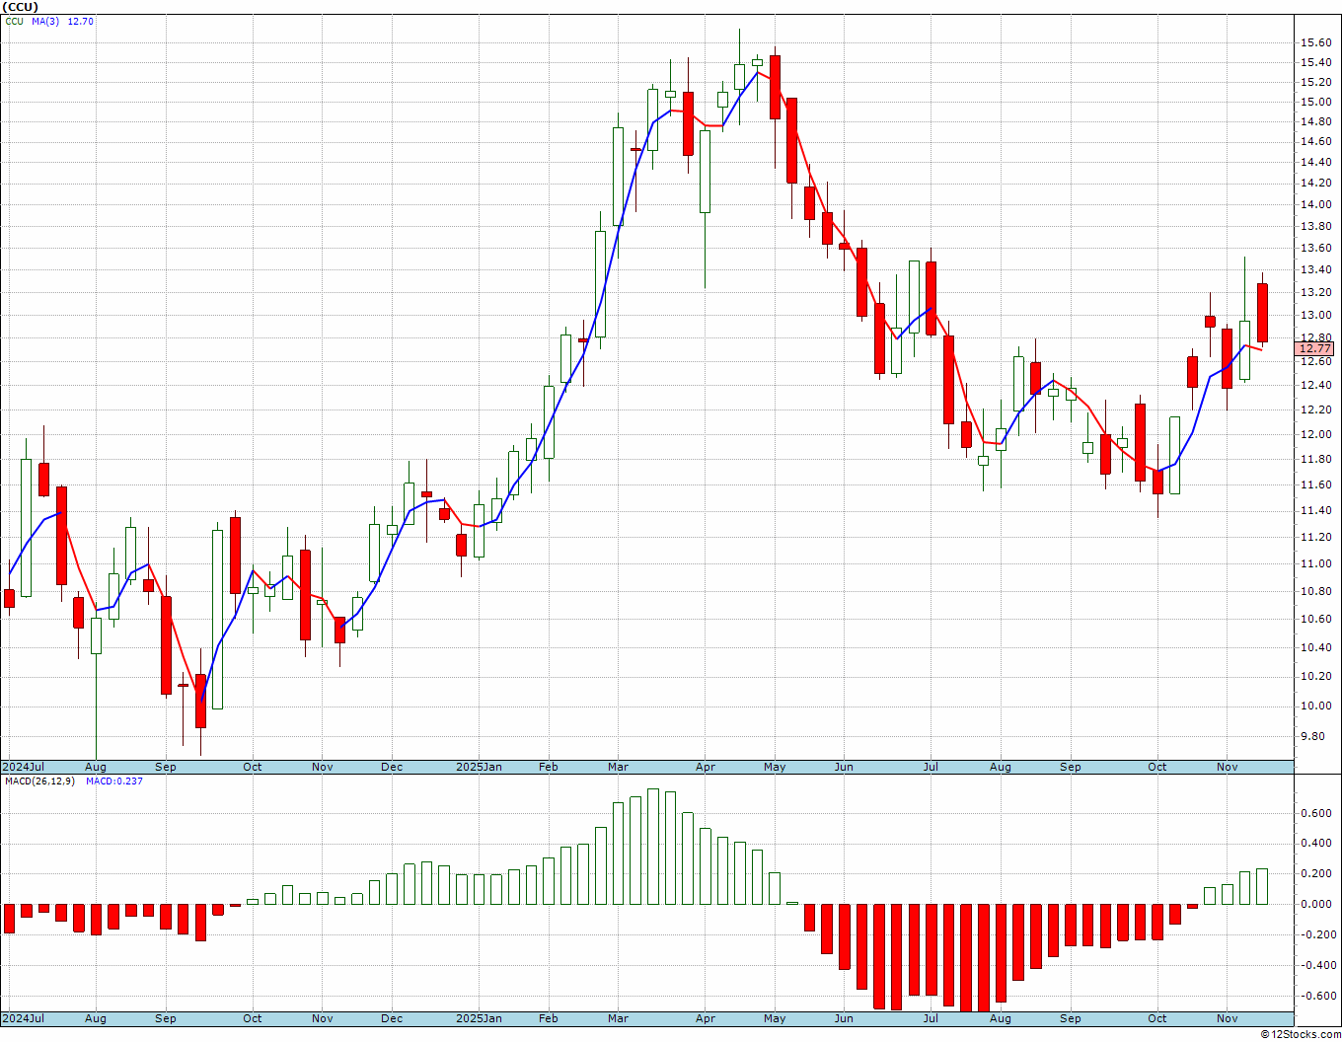This screenshot has width=1342, height=1042.
Task: Select Jun on the price chart's date axis
Action: tap(844, 767)
